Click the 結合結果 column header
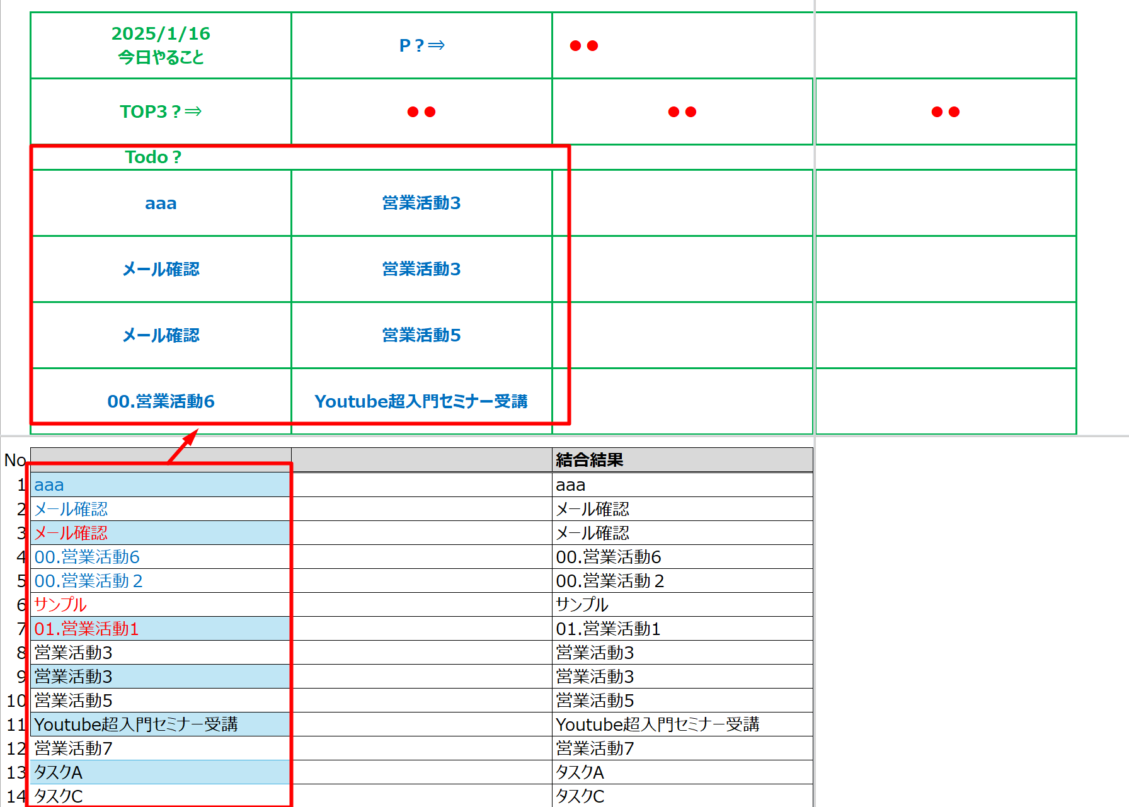Screen dimensions: 1129x807 pos(682,460)
